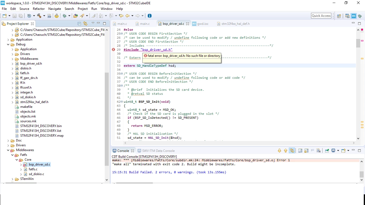365x205 pixels.
Task: Open the Refactor menu
Action: point(39,9)
